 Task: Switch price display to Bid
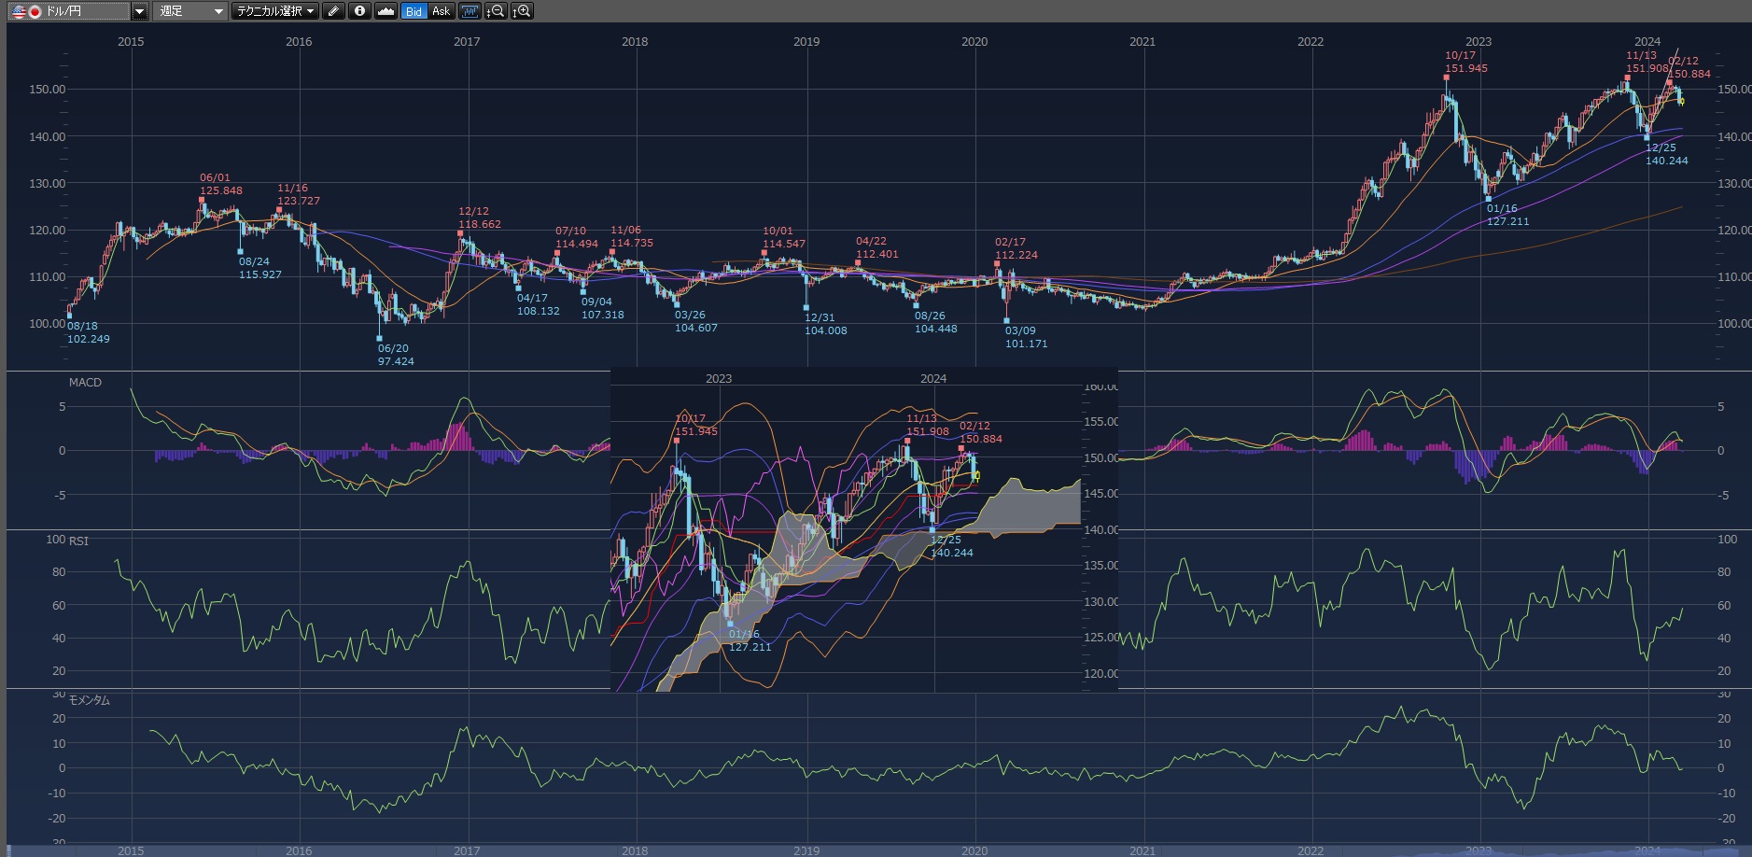413,11
